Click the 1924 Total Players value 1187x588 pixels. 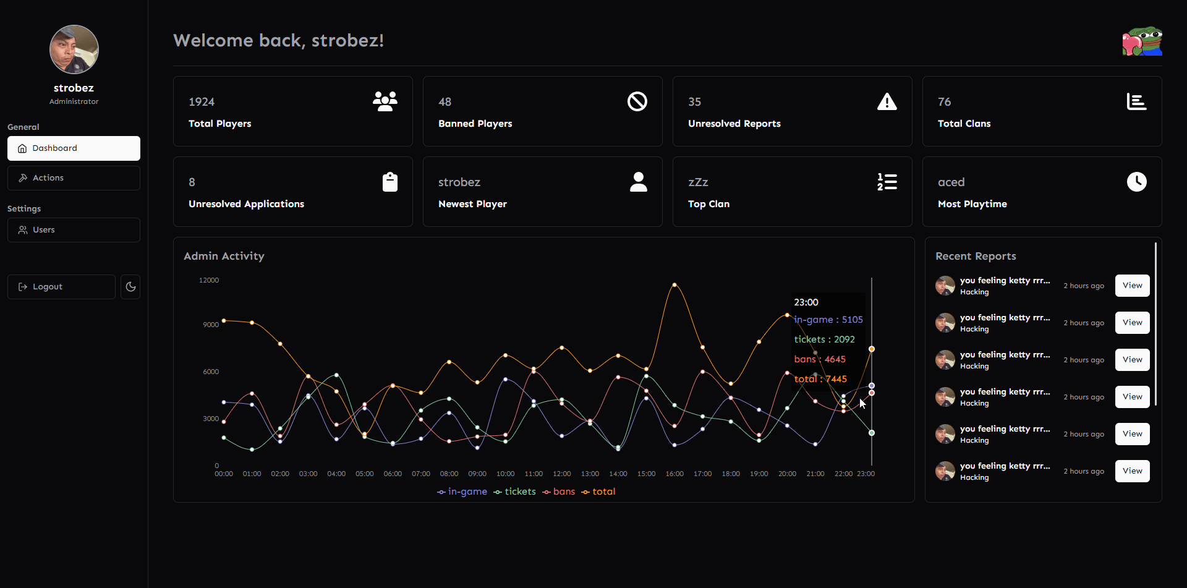(x=202, y=102)
